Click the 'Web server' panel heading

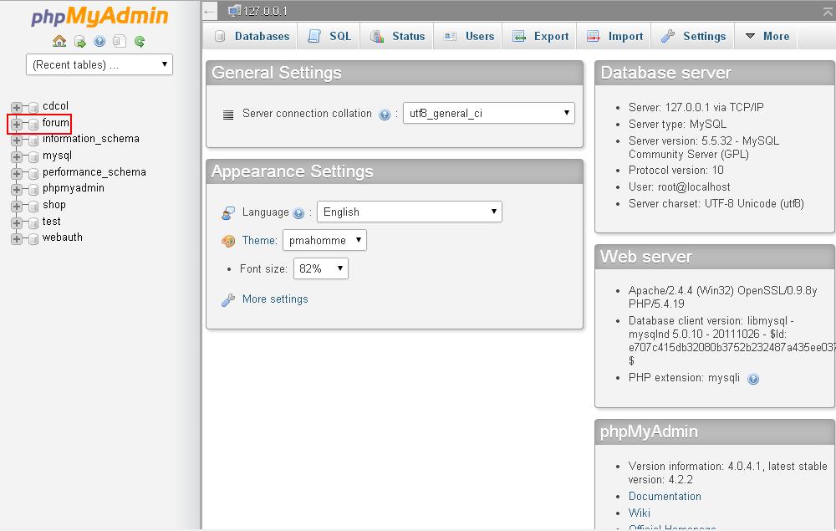click(x=646, y=257)
